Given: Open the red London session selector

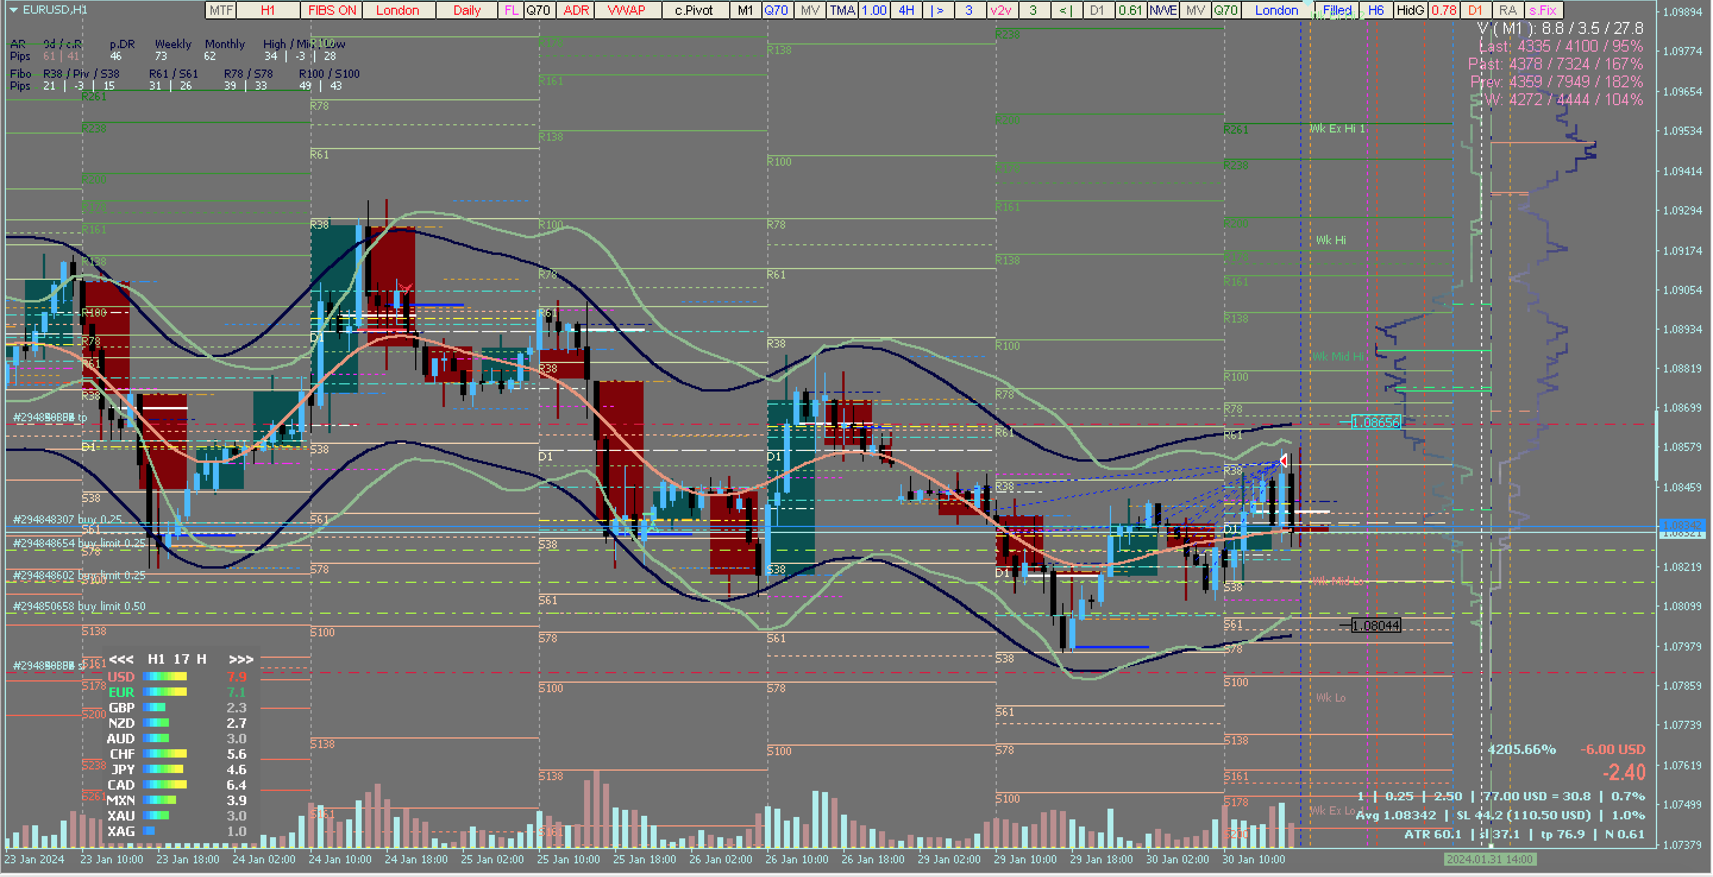Looking at the screenshot, I should (x=398, y=10).
